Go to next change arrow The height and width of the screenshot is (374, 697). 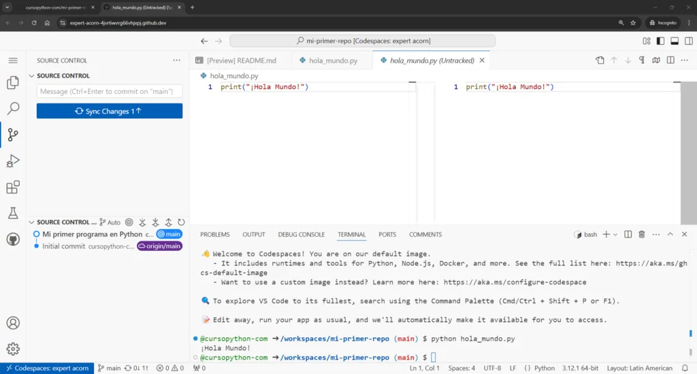click(628, 61)
